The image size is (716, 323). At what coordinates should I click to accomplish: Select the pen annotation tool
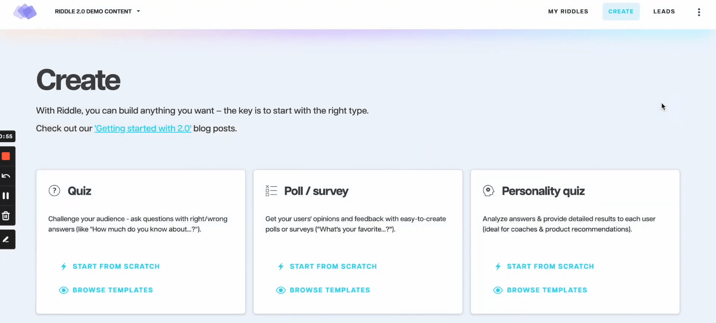(6, 239)
